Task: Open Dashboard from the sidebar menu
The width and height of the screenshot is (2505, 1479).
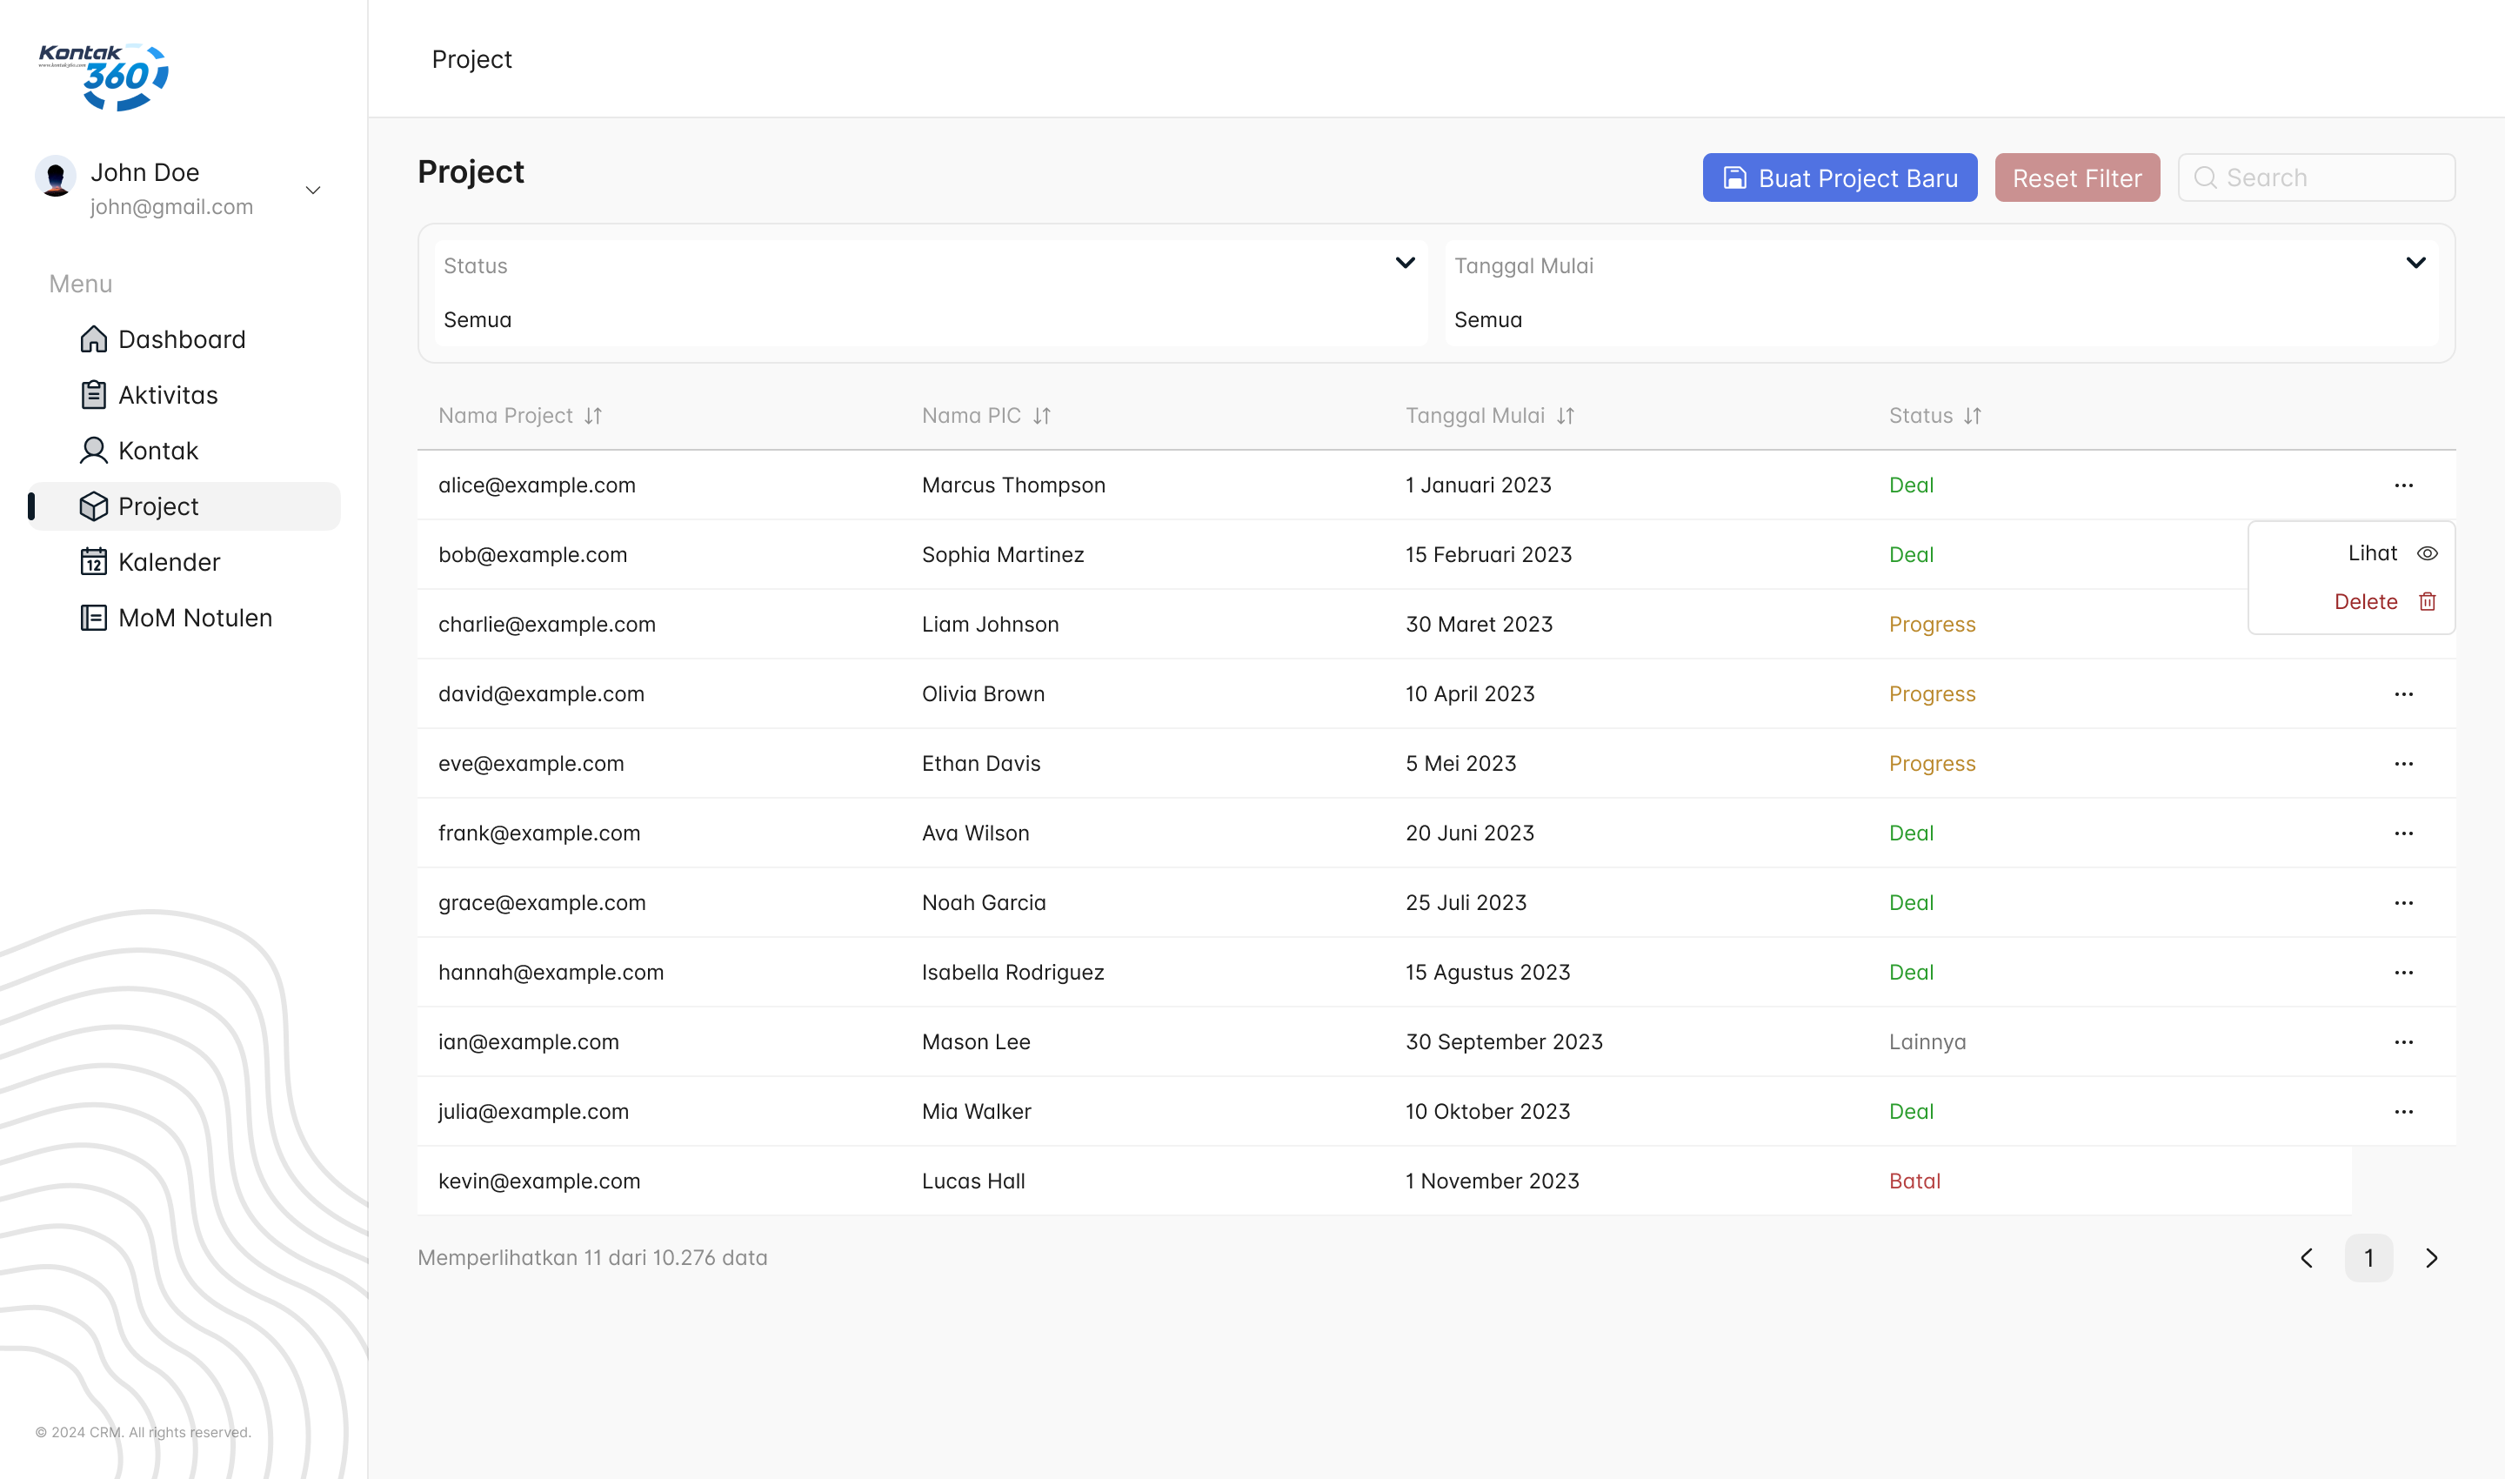Action: (180, 338)
